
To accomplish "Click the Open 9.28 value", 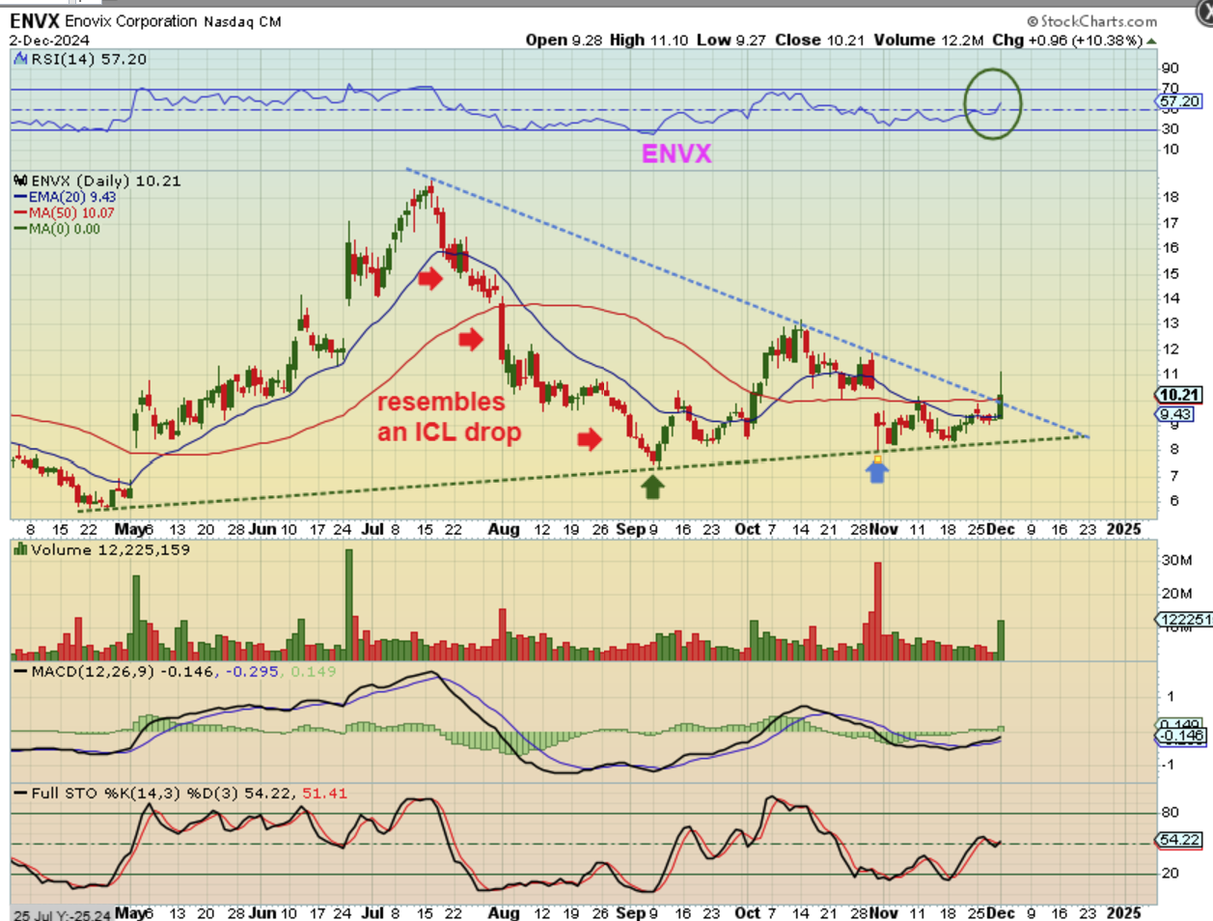I will (565, 41).
